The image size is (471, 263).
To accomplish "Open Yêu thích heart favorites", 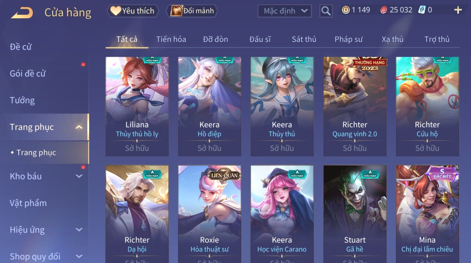I will (133, 11).
